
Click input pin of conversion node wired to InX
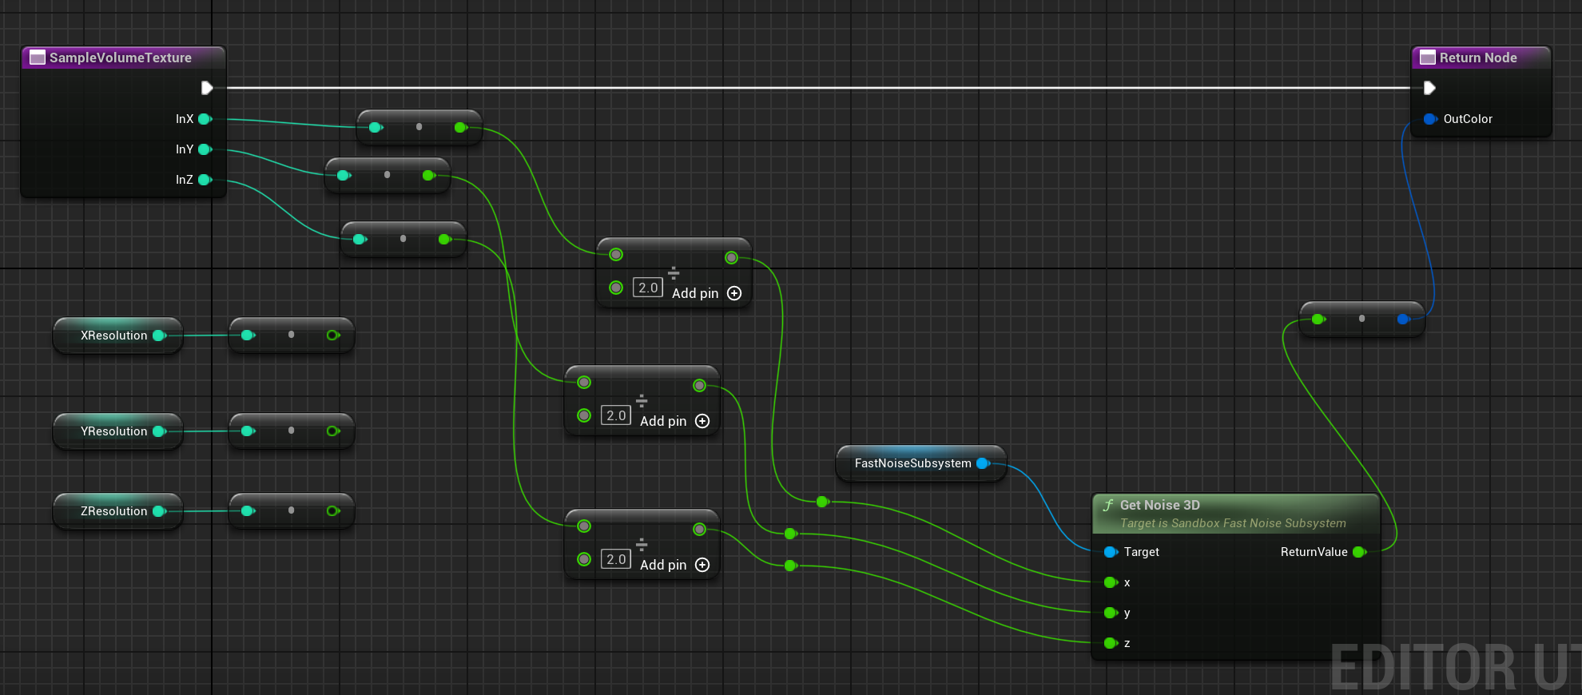tap(375, 127)
